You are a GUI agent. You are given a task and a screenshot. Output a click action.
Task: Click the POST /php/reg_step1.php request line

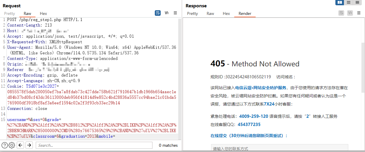(45, 20)
